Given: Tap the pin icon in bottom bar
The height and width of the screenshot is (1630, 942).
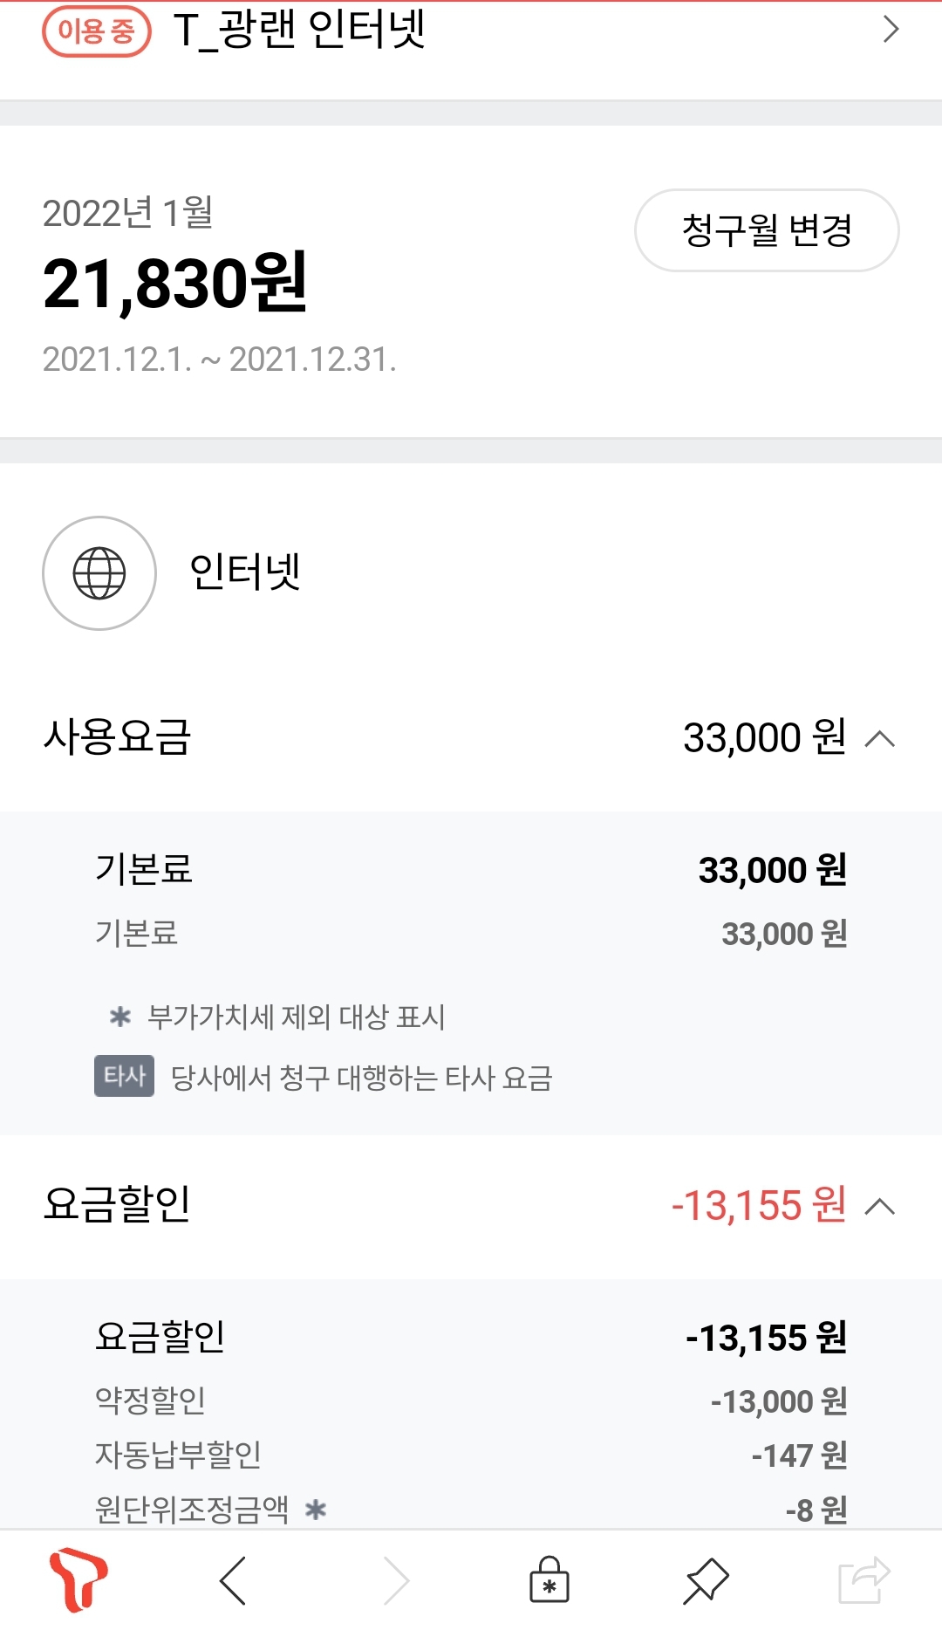Looking at the screenshot, I should point(706,1580).
